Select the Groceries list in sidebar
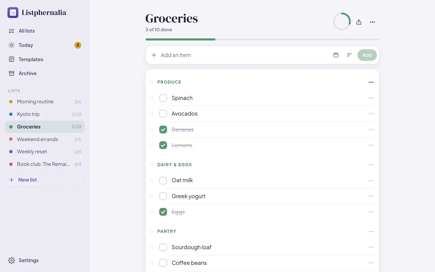 (x=45, y=127)
